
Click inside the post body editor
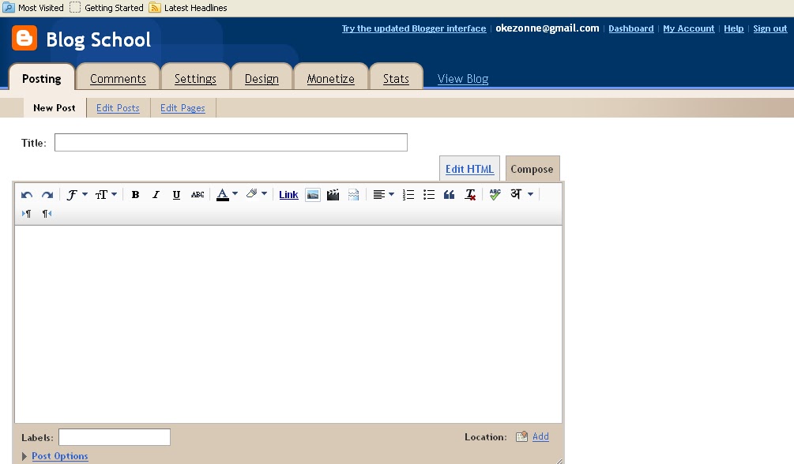pos(288,324)
